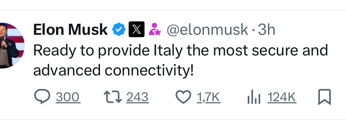Open view analytics bar chart icon
Image resolution: width=346 pixels, height=125 pixels.
(254, 97)
